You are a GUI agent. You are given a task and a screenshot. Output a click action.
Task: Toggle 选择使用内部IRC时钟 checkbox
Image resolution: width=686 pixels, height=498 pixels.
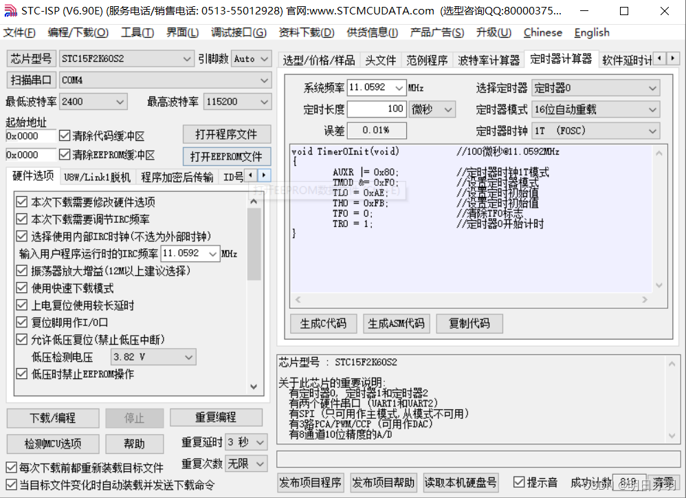21,237
